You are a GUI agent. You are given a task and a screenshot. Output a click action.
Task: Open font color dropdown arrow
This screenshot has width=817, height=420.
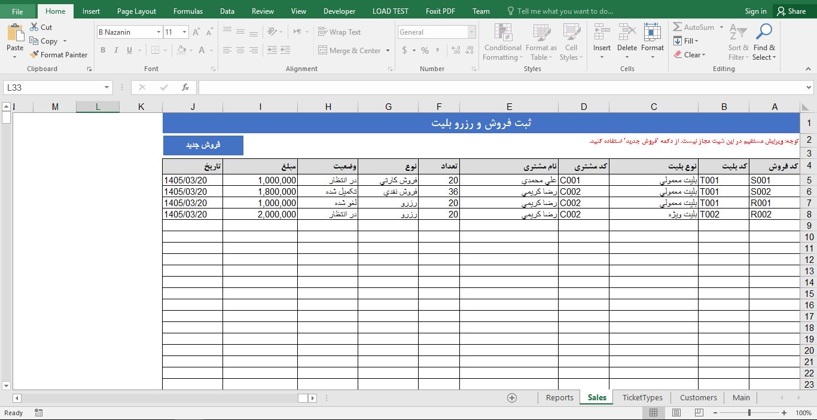tap(211, 50)
